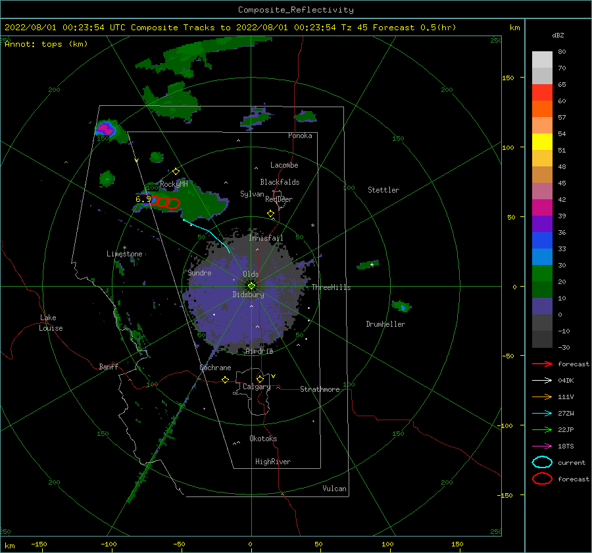The height and width of the screenshot is (553, 592).
Task: Select the light grey 70-80 dBZ swatch
Action: point(542,60)
